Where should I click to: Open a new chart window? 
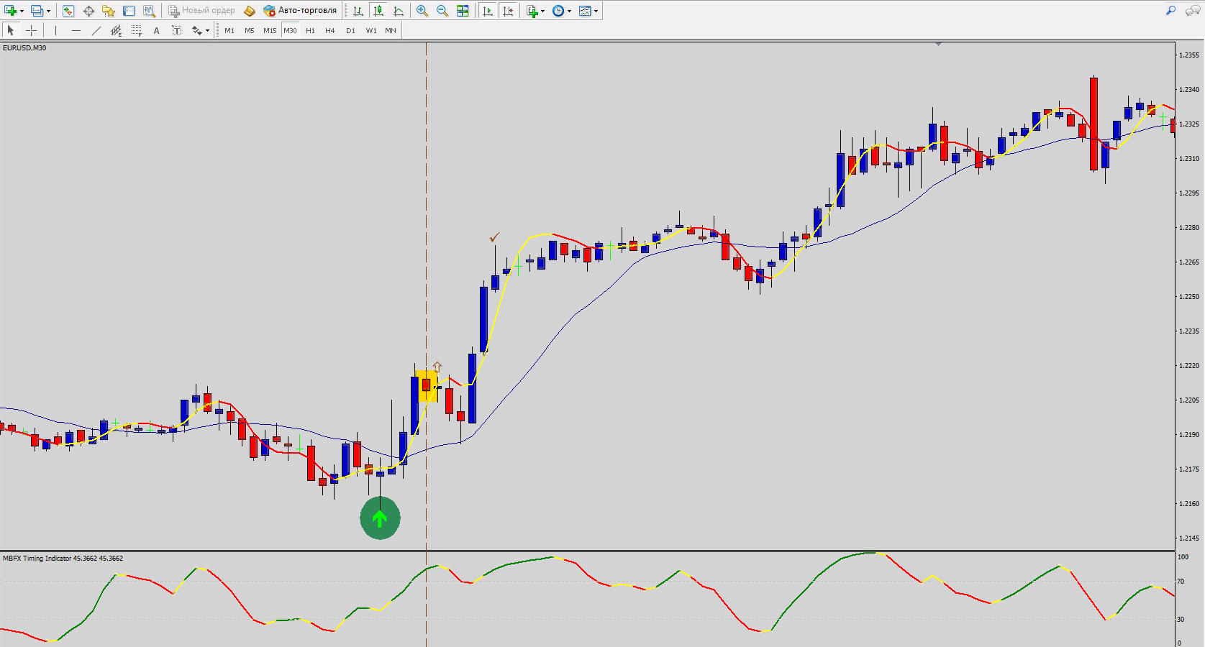[x=10, y=11]
